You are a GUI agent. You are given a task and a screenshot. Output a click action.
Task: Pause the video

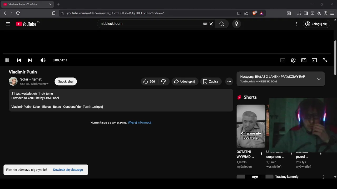tap(7, 60)
